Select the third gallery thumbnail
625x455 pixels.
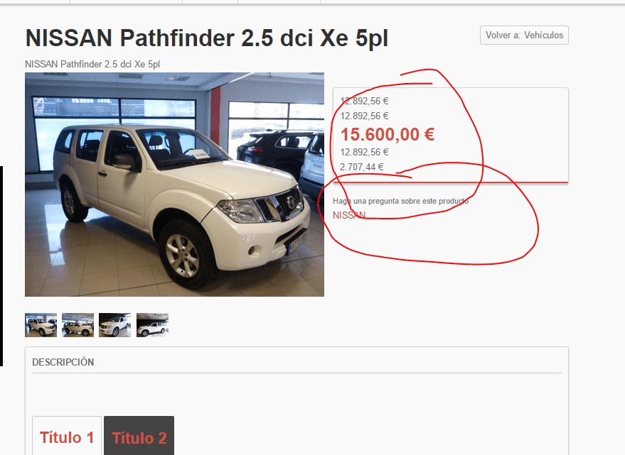click(114, 325)
